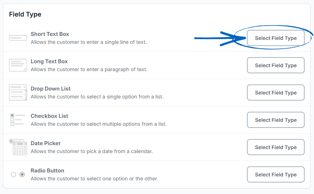
Task: Select Field Type for Long Text Box
Action: (276, 65)
